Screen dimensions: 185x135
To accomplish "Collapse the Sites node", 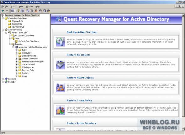I will click(10, 38).
